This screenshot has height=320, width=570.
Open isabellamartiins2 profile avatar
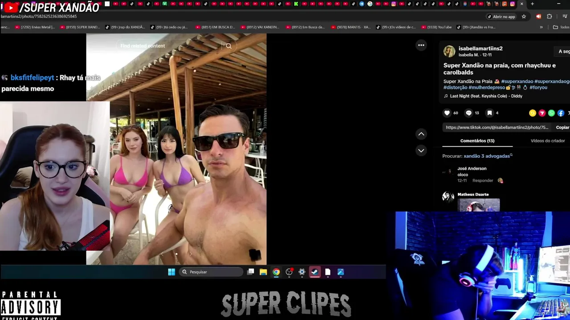click(449, 52)
